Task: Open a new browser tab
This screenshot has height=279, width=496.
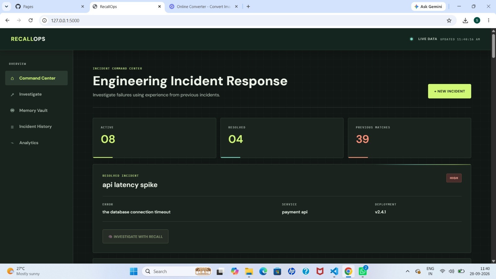Action: coord(248,7)
